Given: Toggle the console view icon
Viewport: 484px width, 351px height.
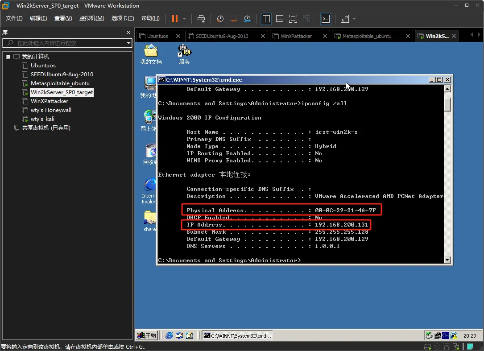Looking at the screenshot, I should (326, 19).
